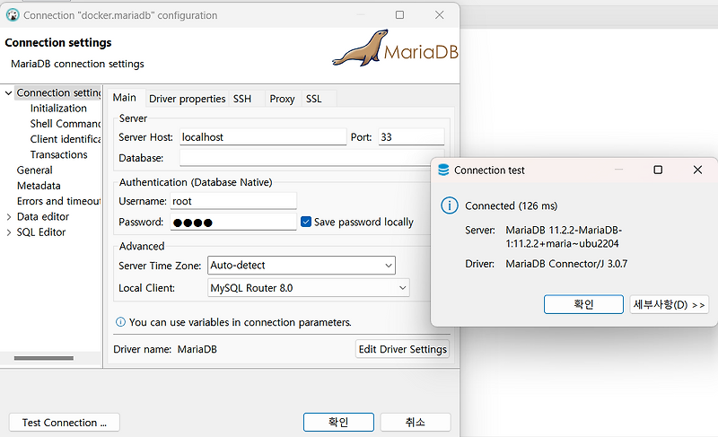The height and width of the screenshot is (437, 718).
Task: Click the MariaDB 11.2.2 server version text
Action: (564, 237)
